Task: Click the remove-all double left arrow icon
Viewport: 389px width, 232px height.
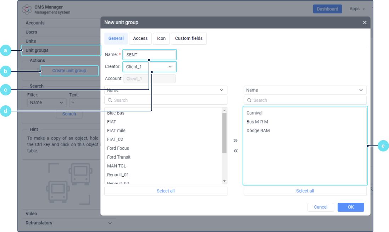Action: point(235,151)
